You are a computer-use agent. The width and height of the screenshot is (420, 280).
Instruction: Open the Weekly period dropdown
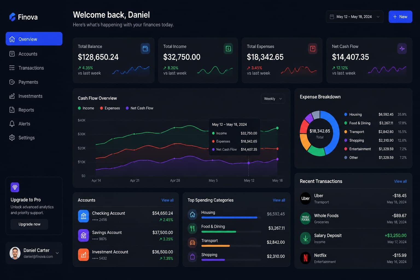click(273, 99)
